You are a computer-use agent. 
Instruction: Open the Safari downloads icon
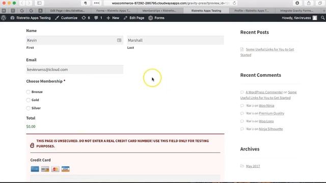(x=297, y=3)
